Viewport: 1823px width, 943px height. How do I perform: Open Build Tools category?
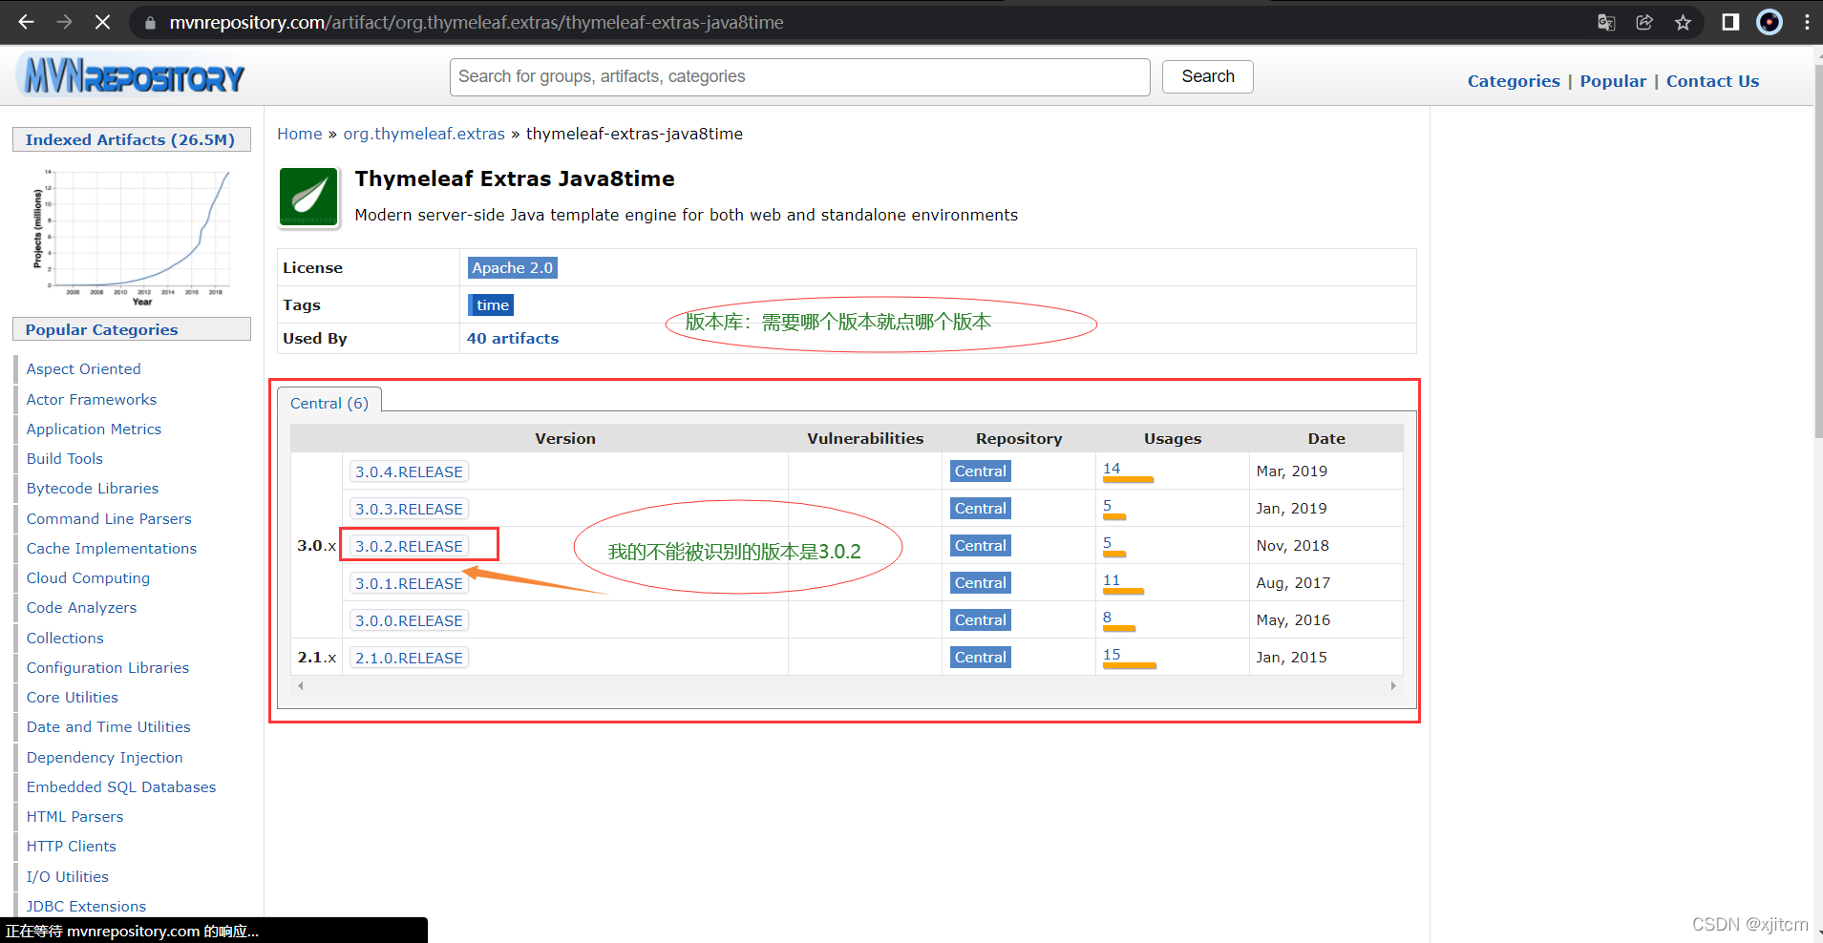(64, 458)
